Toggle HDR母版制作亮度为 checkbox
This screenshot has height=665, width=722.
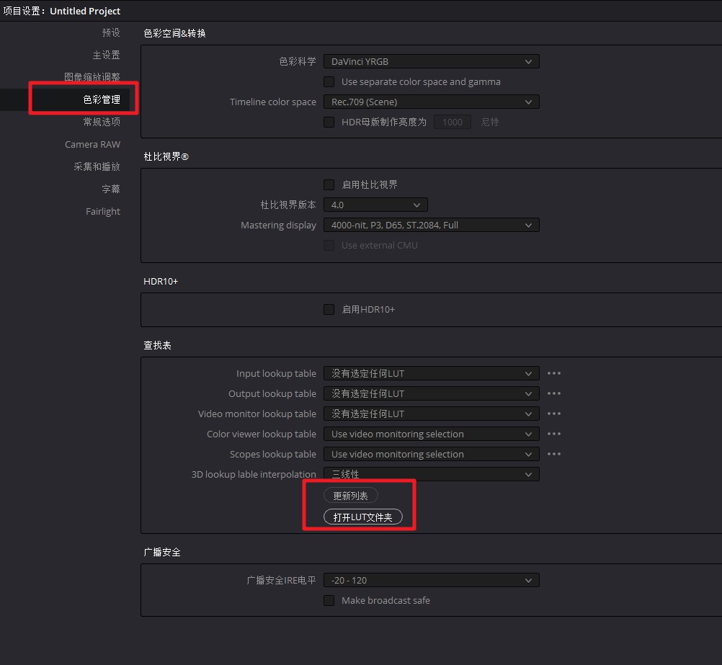(x=329, y=122)
